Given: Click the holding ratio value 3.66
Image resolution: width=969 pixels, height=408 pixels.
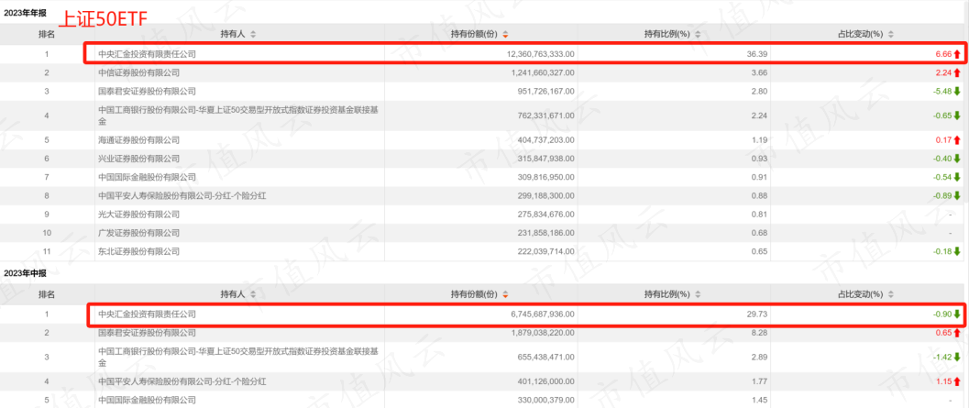Looking at the screenshot, I should pos(759,73).
